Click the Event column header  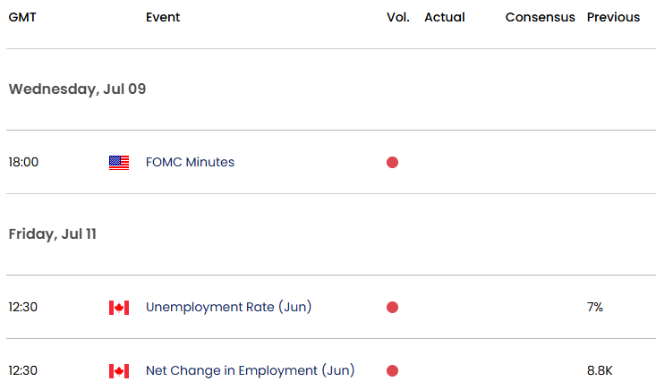(x=163, y=17)
